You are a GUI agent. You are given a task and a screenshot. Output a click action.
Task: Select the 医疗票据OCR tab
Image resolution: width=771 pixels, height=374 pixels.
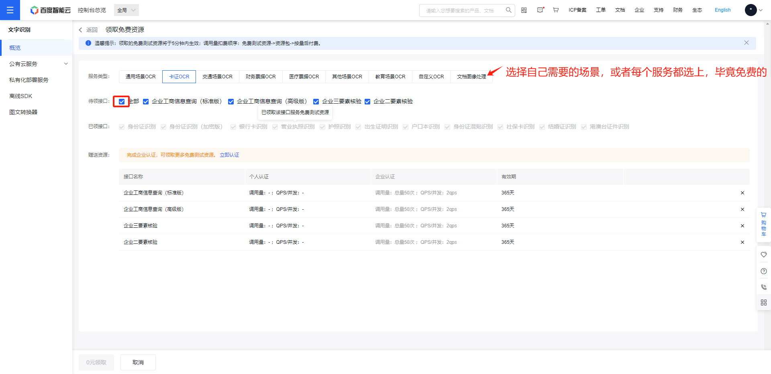point(304,76)
